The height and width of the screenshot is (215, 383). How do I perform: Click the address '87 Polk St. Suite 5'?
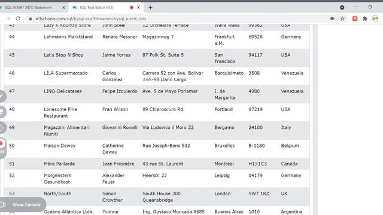[163, 55]
